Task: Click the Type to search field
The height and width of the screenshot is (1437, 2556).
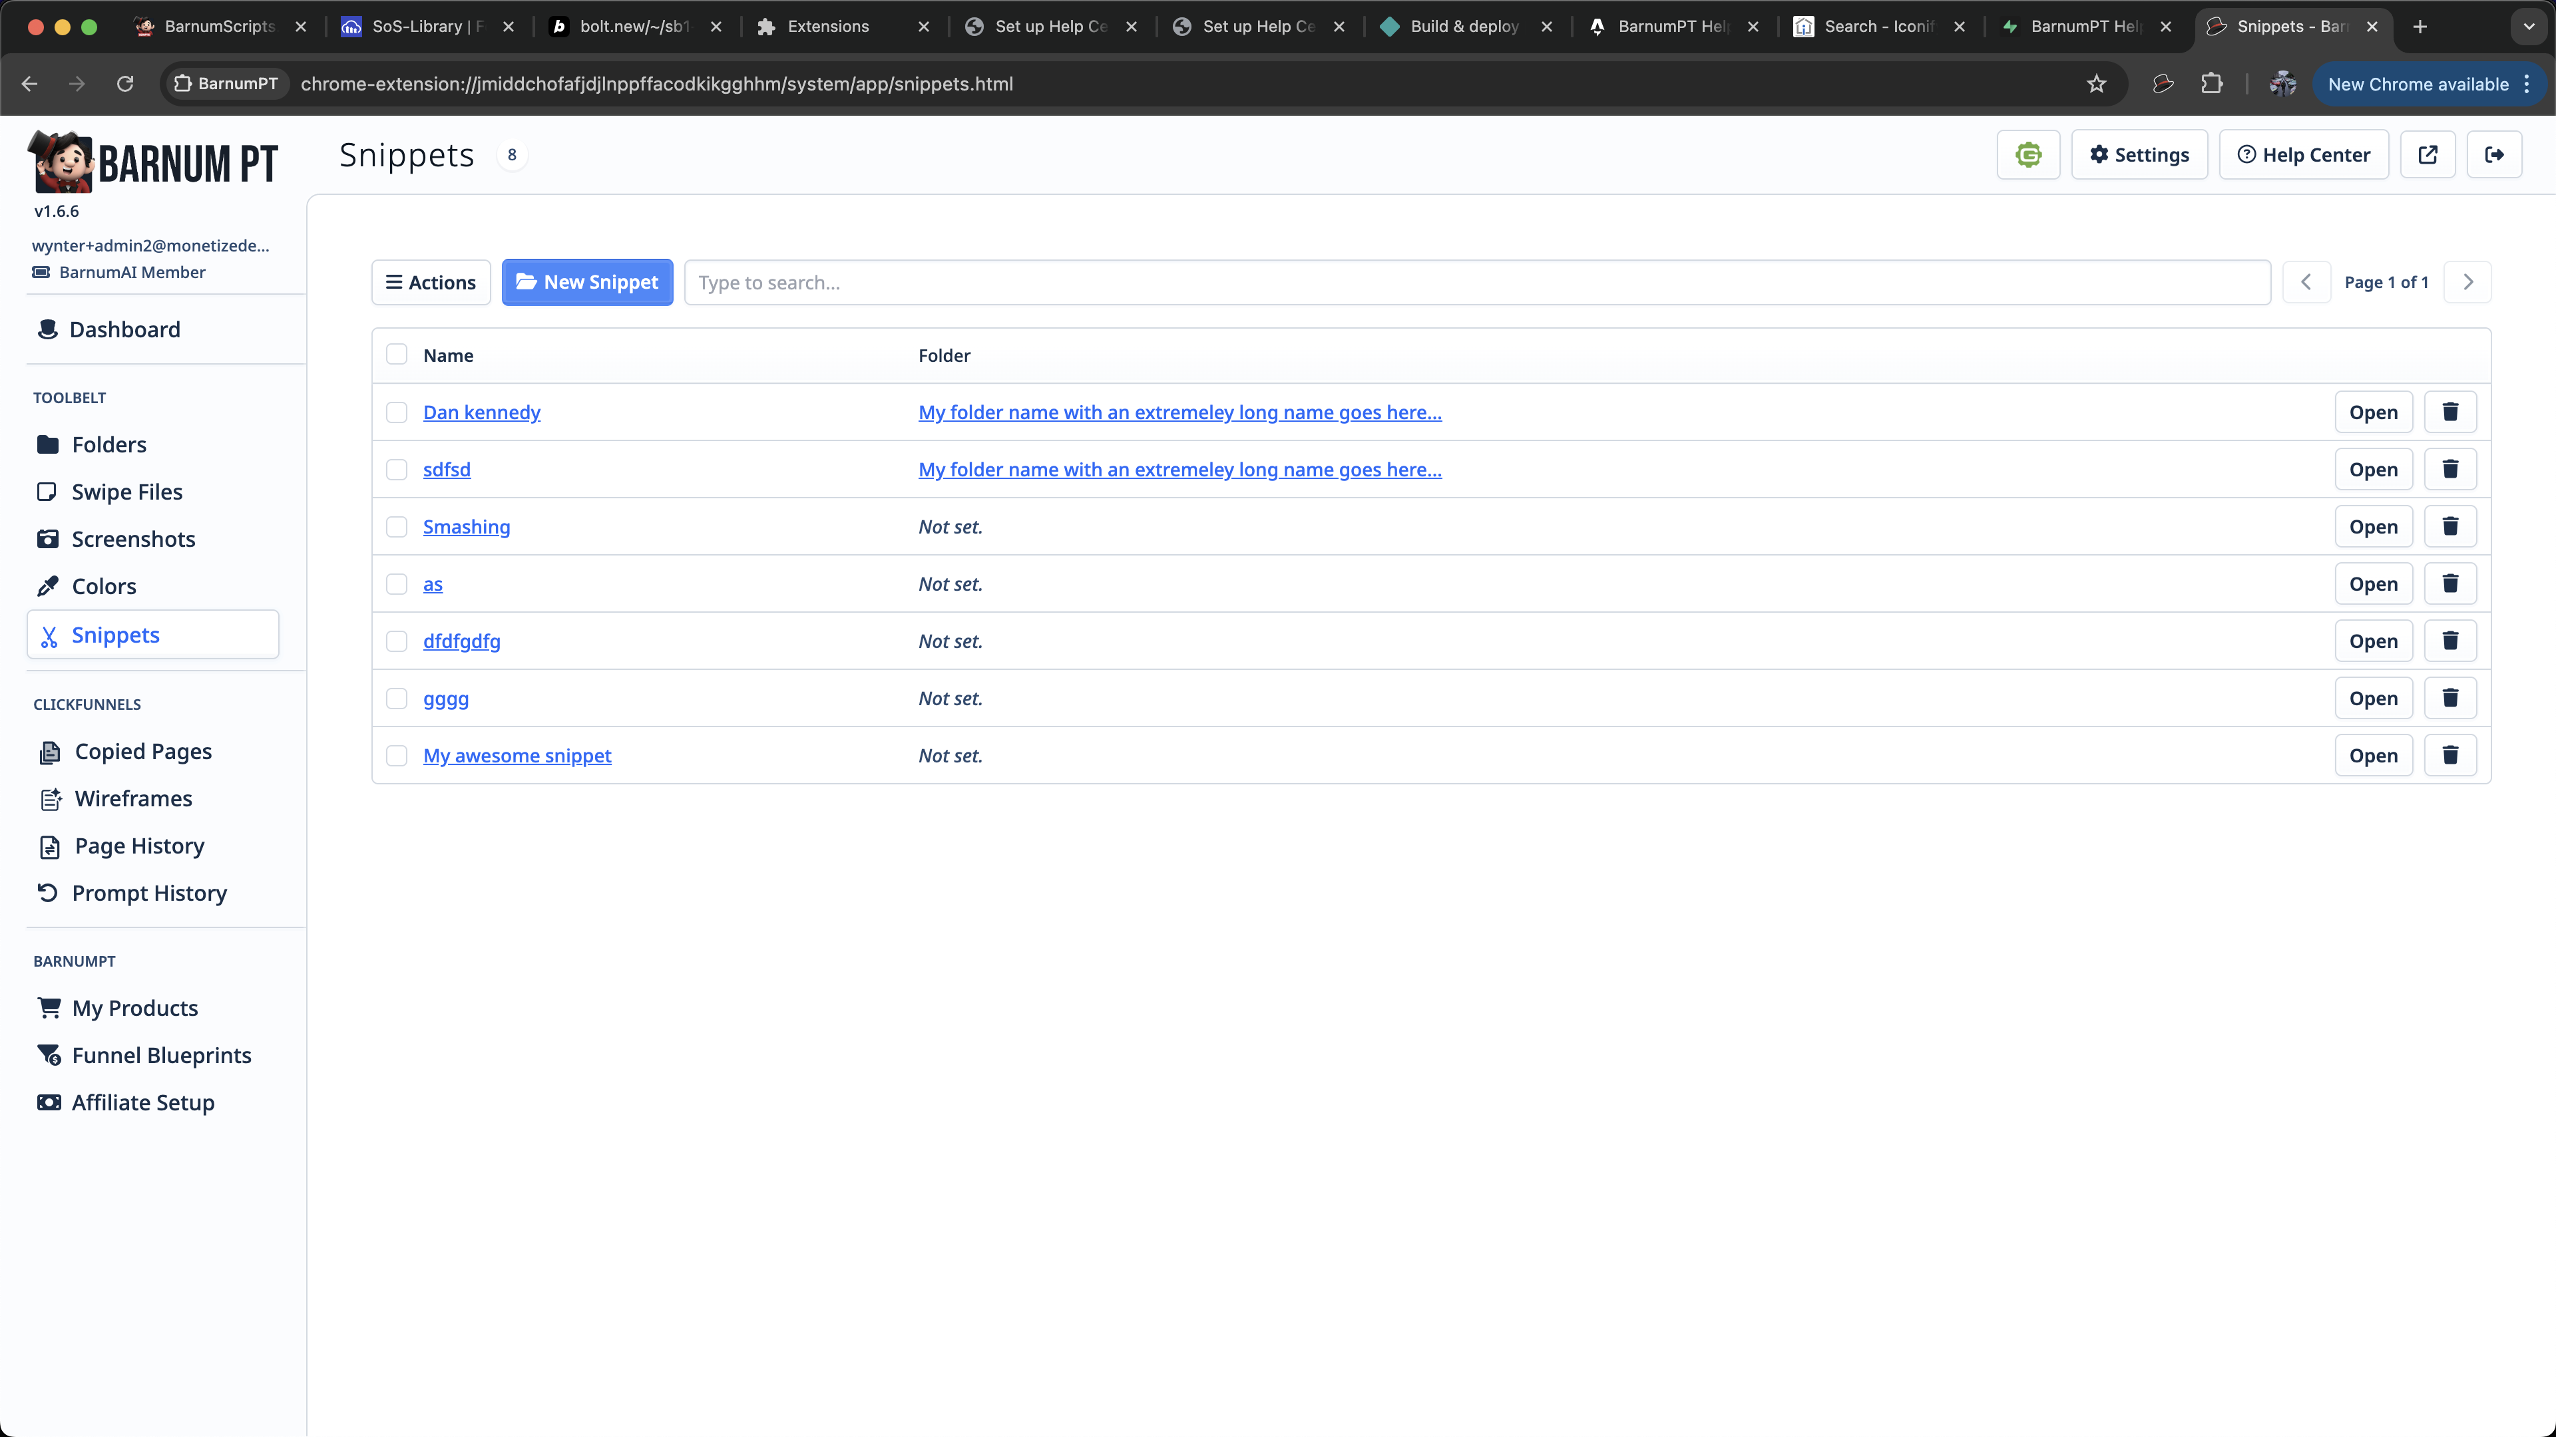Action: tap(1476, 283)
